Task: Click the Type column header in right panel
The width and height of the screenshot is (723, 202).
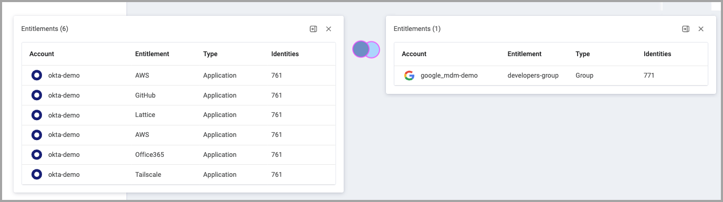Action: click(583, 54)
